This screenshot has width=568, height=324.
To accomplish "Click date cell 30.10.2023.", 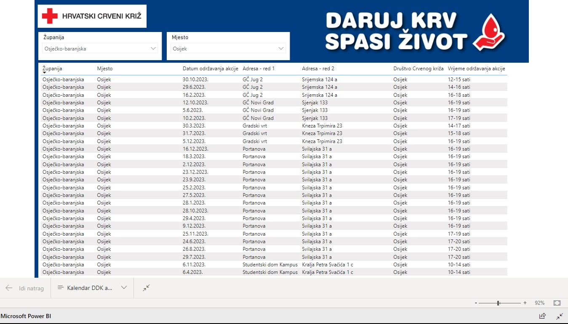I will 195,79.
